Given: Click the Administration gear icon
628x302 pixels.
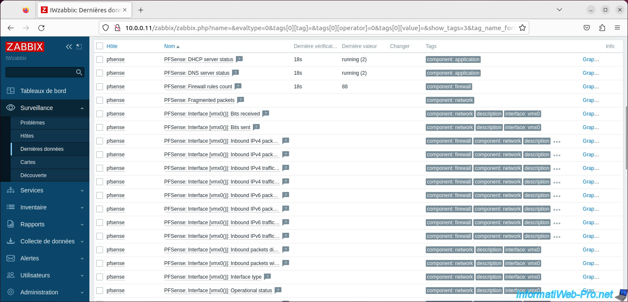Looking at the screenshot, I should coord(11,292).
